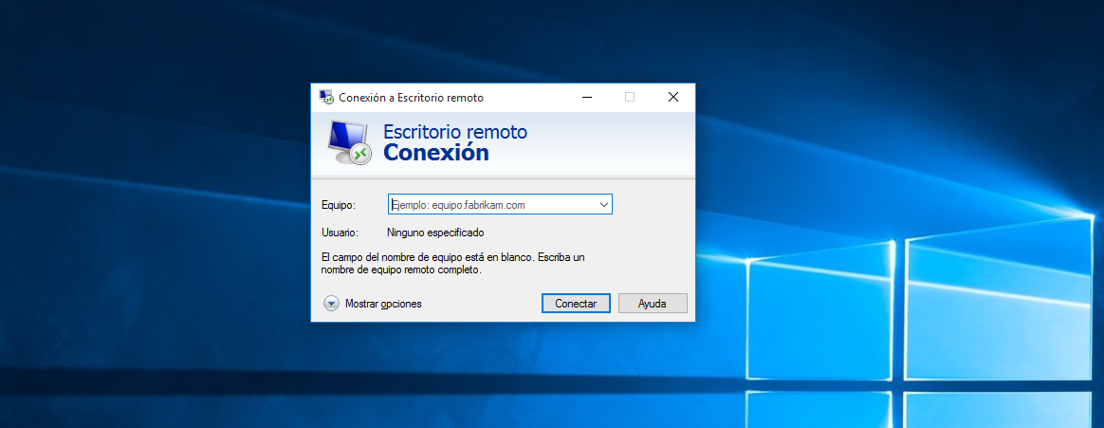Open the Equipo combo box dropdown arrow
The height and width of the screenshot is (428, 1104).
pyautogui.click(x=603, y=204)
